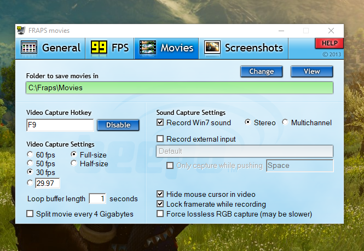Select the Movies tab label
The height and width of the screenshot is (251, 364).
pos(177,48)
